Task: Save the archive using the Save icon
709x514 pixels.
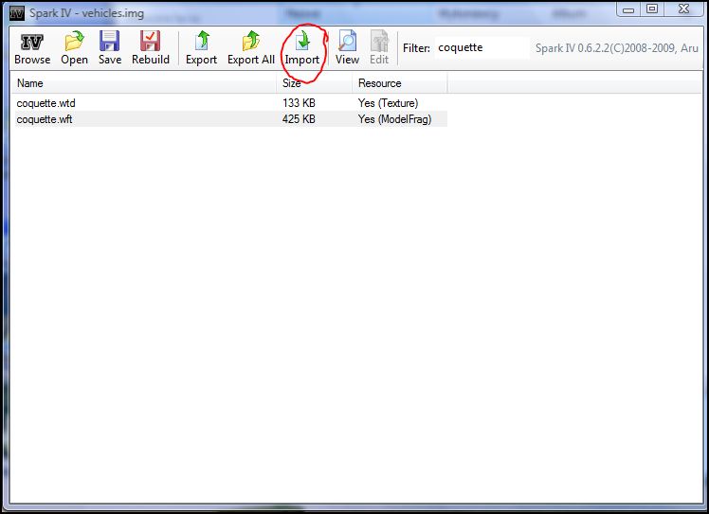Action: (x=110, y=48)
